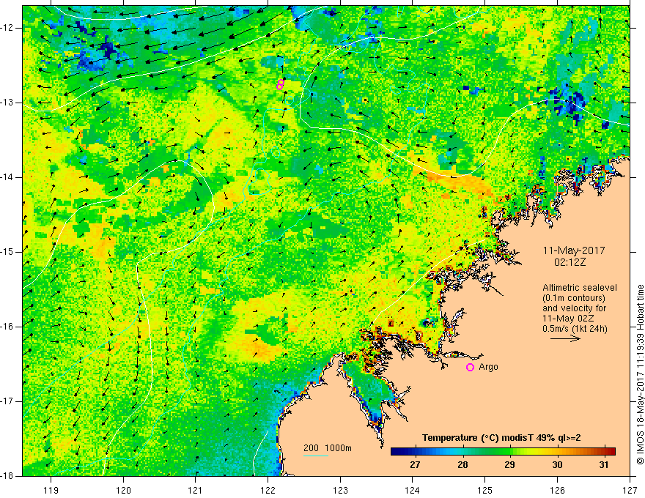
Task: Click the '31' colorbar label
Action: coord(603,465)
